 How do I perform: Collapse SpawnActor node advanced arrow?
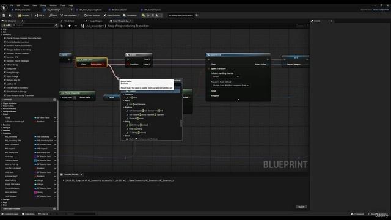[x=238, y=100]
